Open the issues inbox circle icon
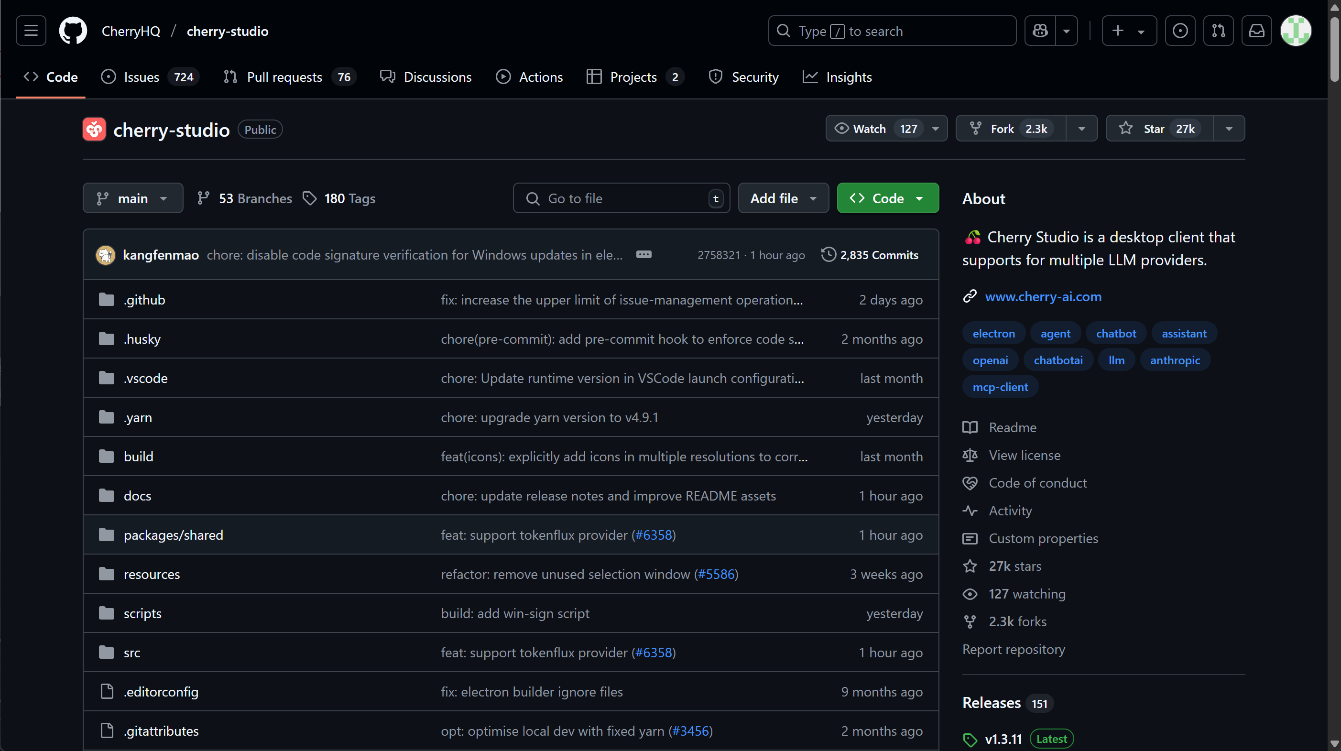Screen dimensions: 1341x751 pyautogui.click(x=1179, y=31)
